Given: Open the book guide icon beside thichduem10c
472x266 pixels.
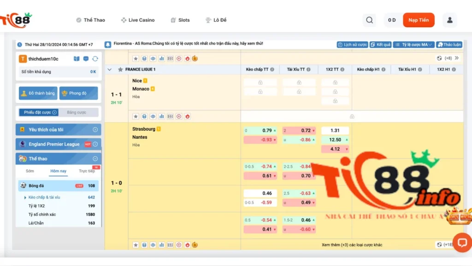Looking at the screenshot, I should coord(77,59).
